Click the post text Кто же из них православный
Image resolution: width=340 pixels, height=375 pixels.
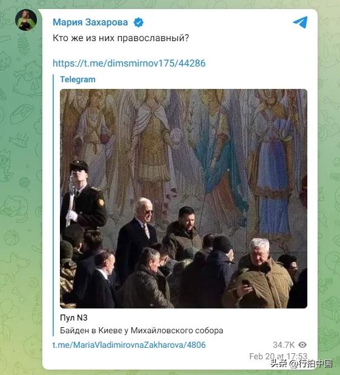pos(121,38)
